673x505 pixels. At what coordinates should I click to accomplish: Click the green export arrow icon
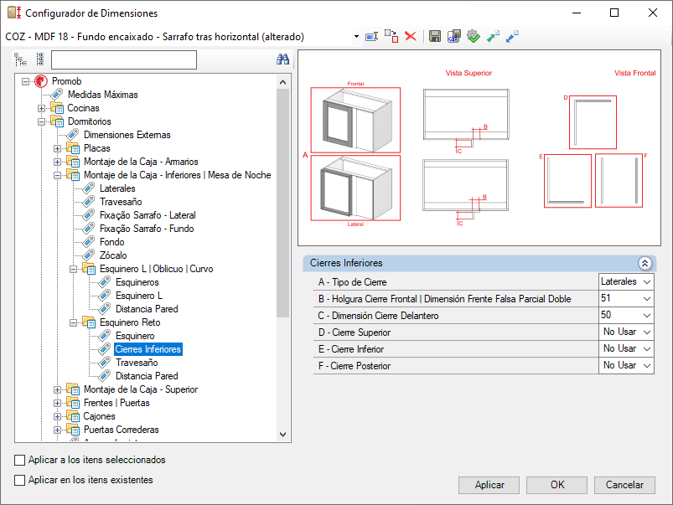(493, 36)
